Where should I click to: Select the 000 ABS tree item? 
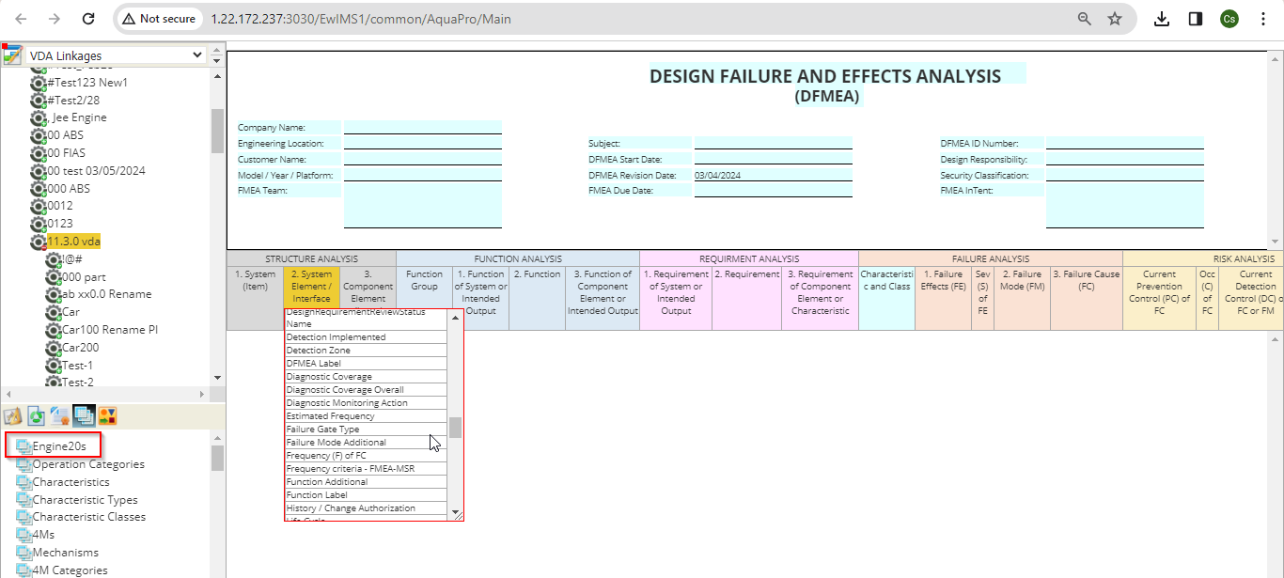tap(69, 188)
